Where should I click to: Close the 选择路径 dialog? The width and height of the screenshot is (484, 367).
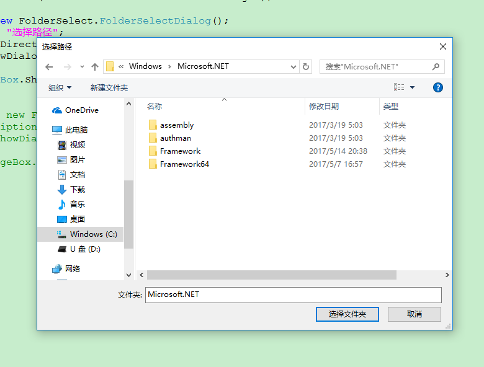coord(443,46)
